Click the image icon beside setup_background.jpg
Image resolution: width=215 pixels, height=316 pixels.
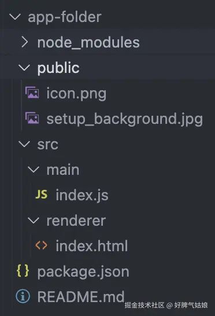point(32,118)
